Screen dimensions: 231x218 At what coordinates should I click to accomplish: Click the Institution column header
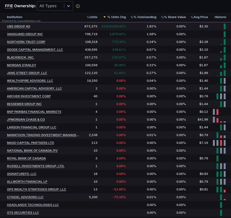(x=14, y=17)
